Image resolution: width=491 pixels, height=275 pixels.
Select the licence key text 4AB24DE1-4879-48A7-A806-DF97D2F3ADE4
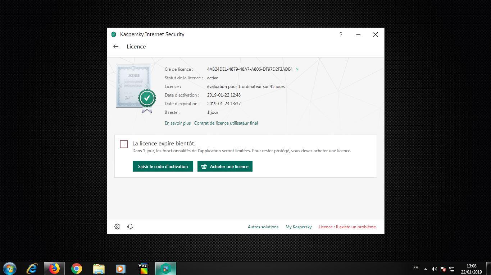point(250,69)
